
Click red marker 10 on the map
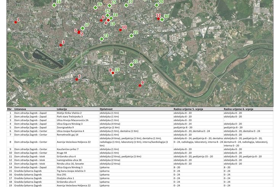click(x=120, y=30)
